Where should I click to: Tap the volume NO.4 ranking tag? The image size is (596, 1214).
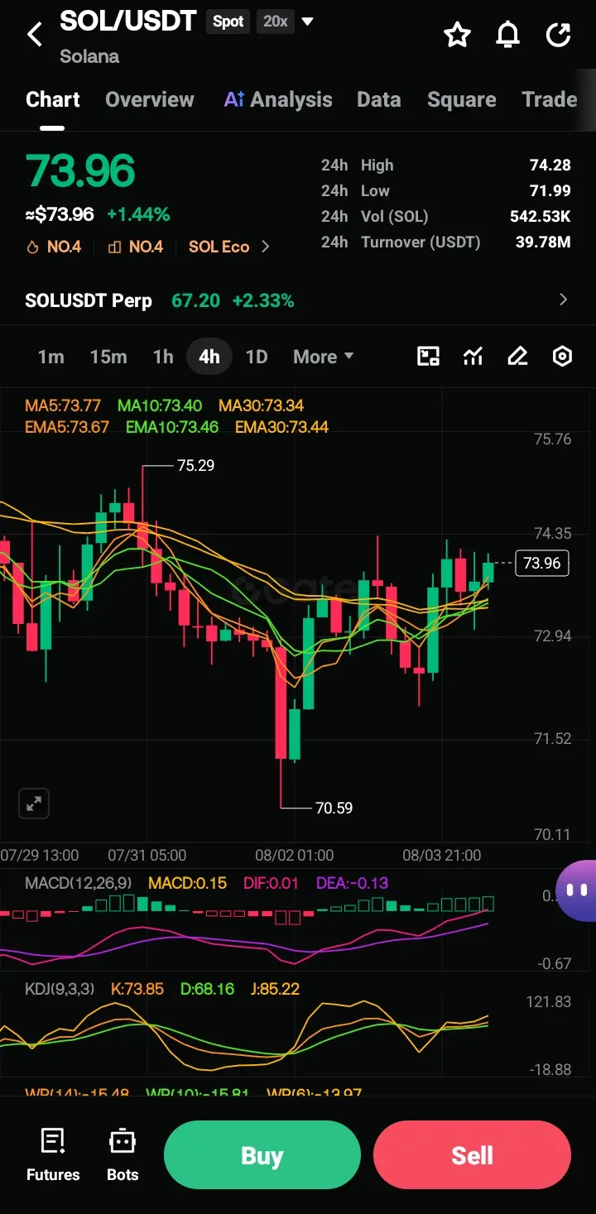[x=137, y=247]
